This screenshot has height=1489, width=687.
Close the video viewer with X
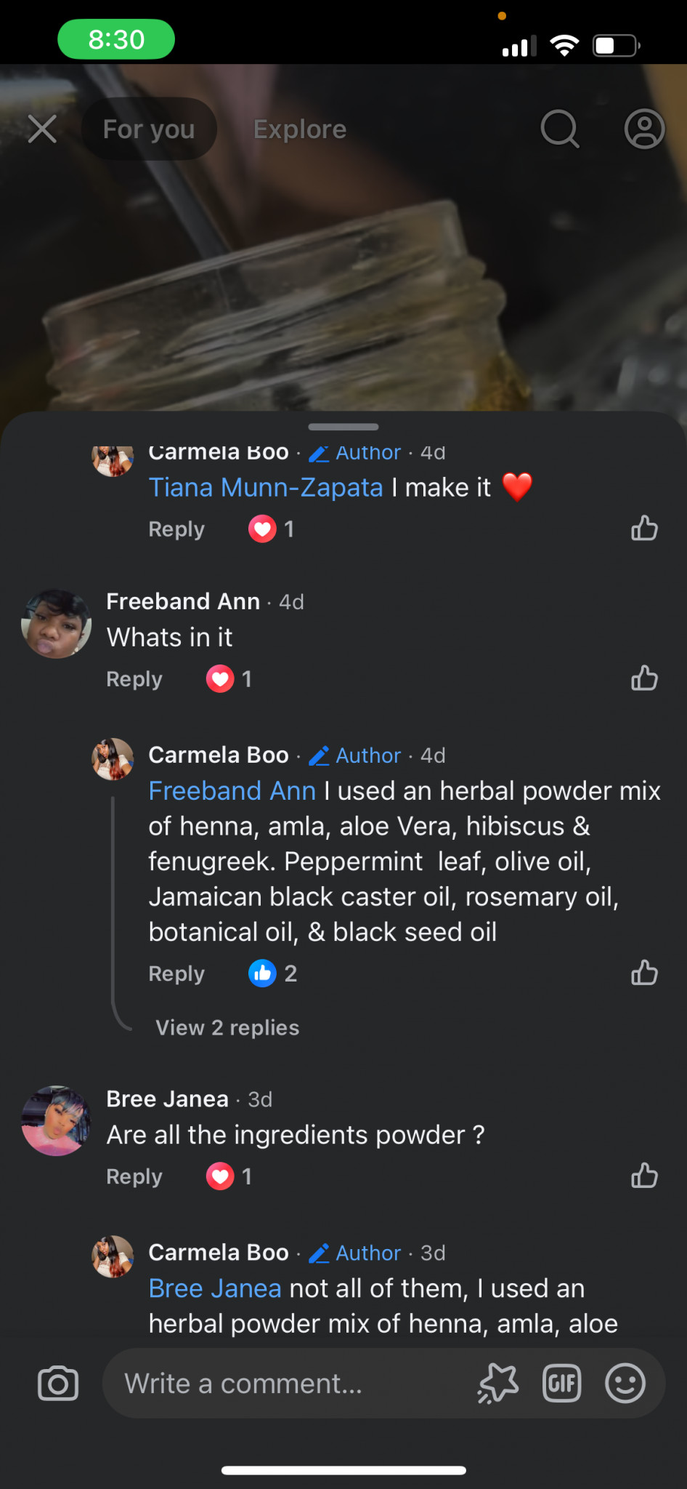tap(42, 129)
